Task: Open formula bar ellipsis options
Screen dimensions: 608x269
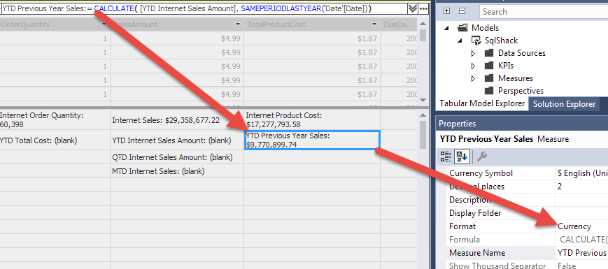Action: point(423,8)
